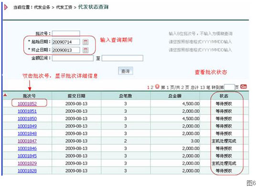Click the 查询 button
Screen dimensions: 257x188
click(126, 71)
